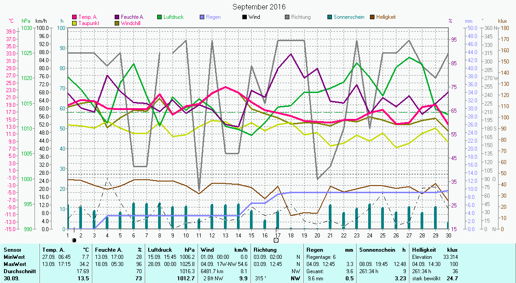Click the MaxWert row label
Image resolution: width=516 pixels, height=283 pixels.
[15, 264]
